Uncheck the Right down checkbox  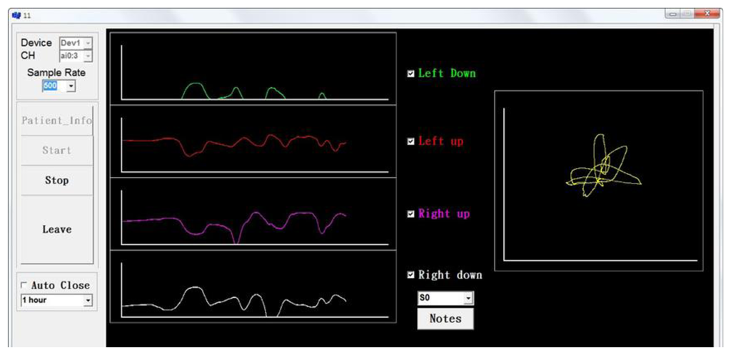410,275
